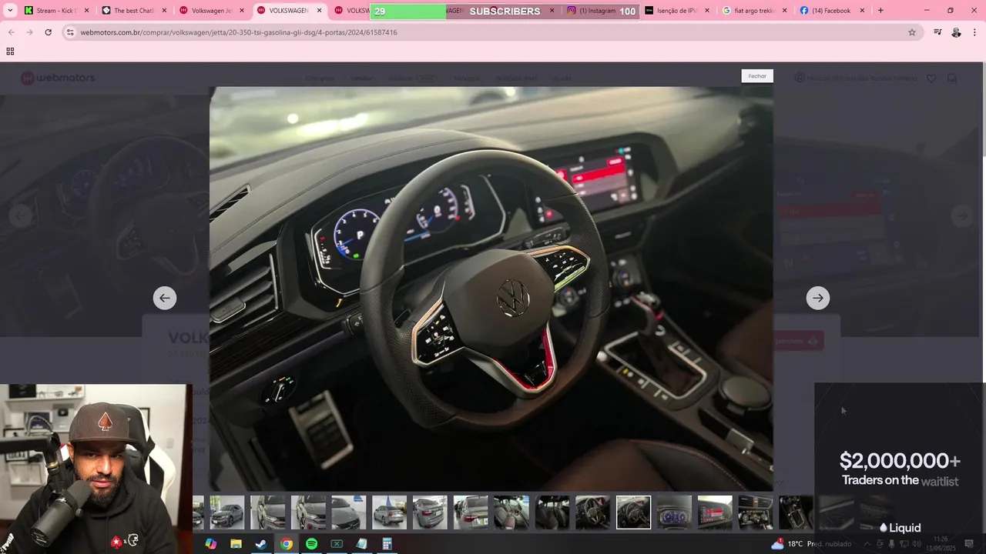Image resolution: width=986 pixels, height=554 pixels.
Task: Reload the Webmotors page
Action: pyautogui.click(x=48, y=32)
